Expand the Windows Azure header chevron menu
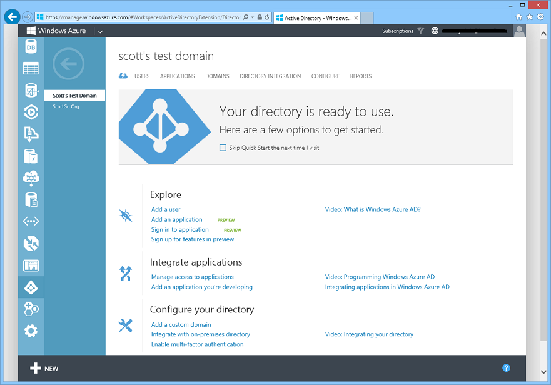 [x=100, y=31]
